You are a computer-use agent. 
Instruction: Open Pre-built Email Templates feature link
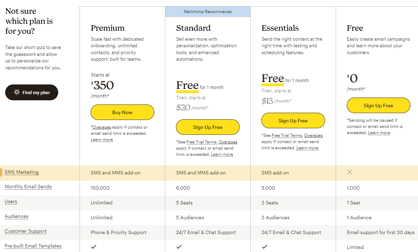[x=33, y=246]
